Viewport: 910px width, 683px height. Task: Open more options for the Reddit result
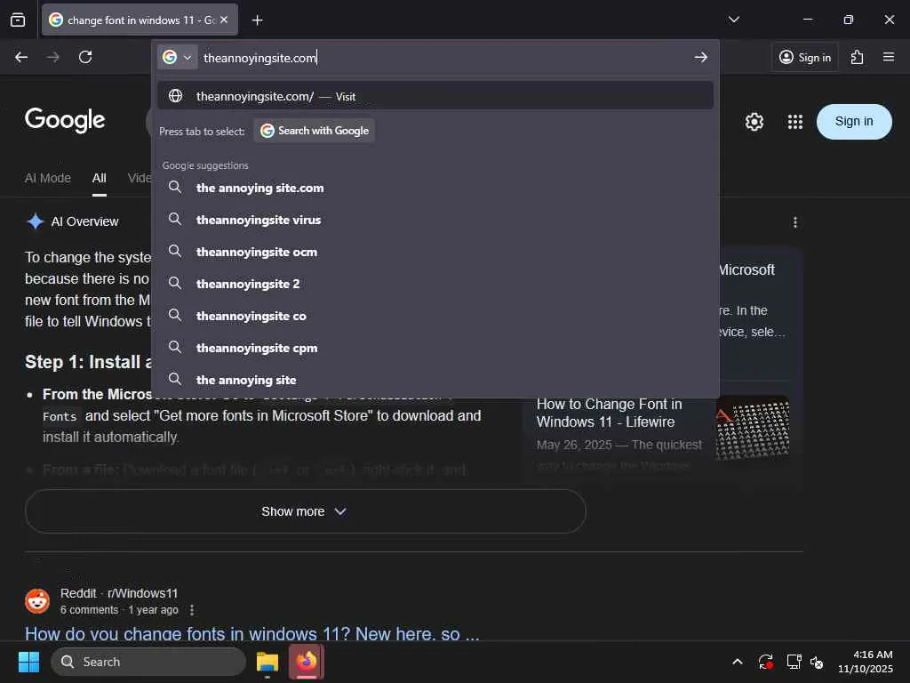tap(192, 610)
